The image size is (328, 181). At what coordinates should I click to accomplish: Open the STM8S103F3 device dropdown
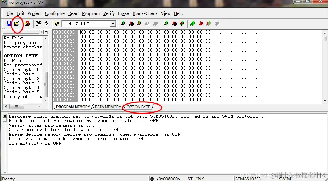(x=113, y=24)
